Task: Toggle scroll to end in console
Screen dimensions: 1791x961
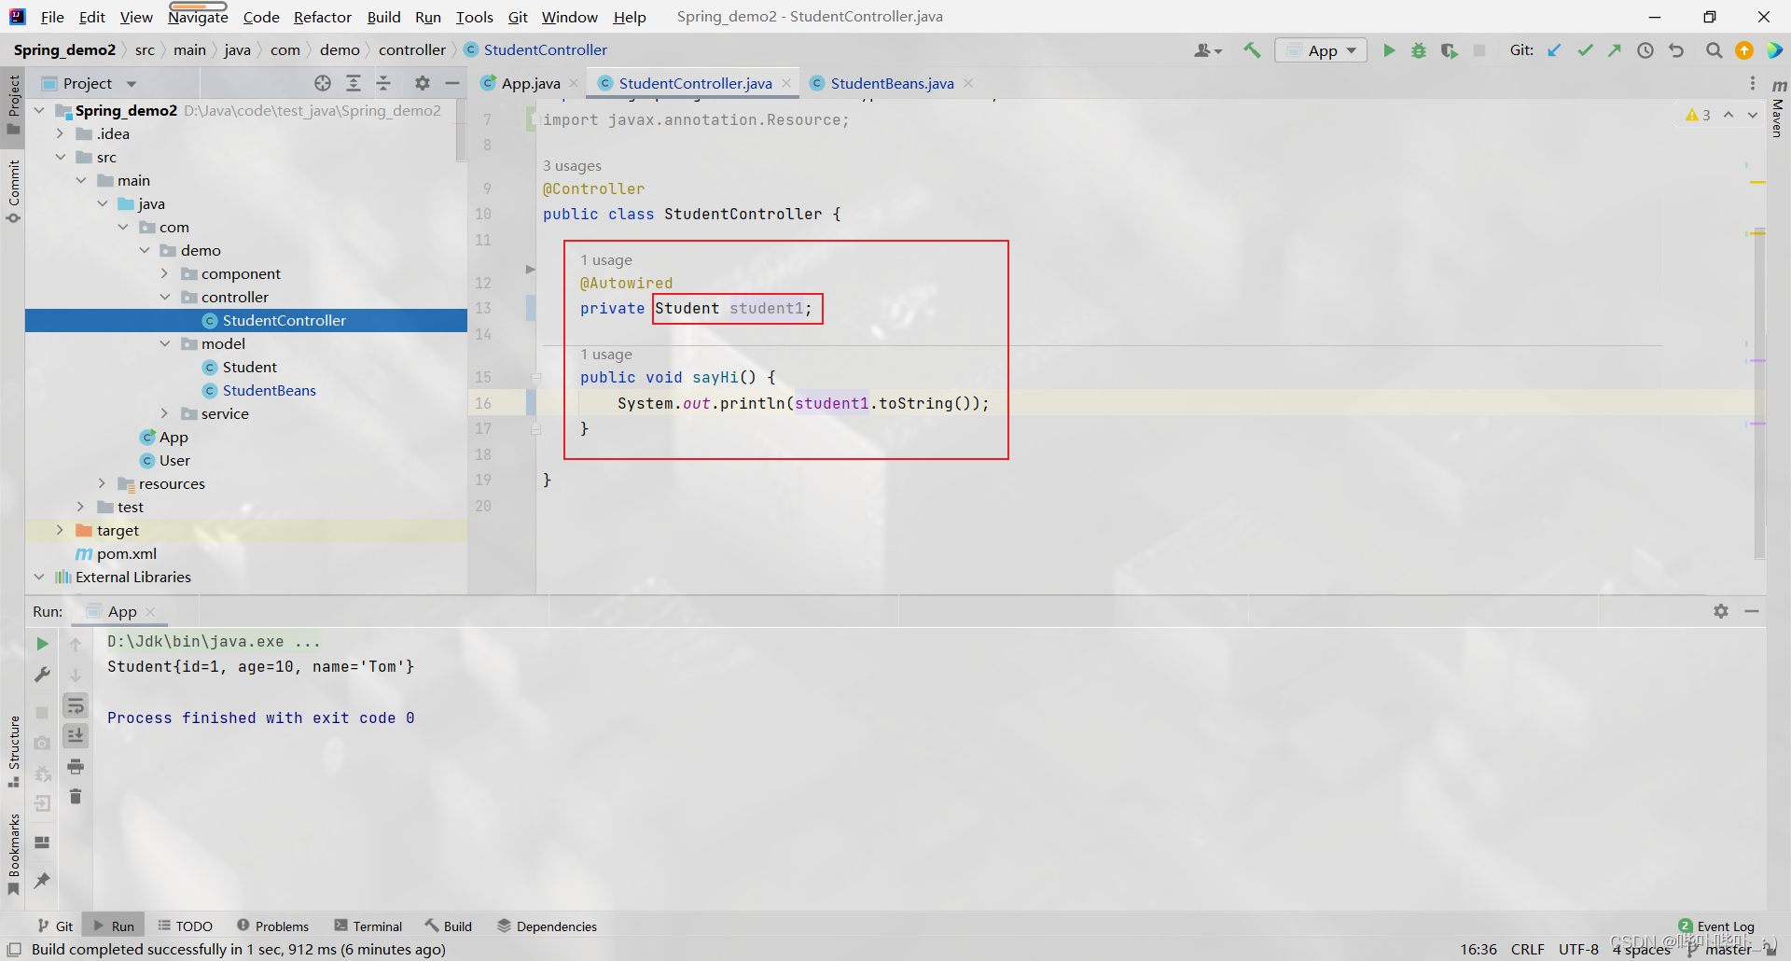Action: pyautogui.click(x=76, y=735)
